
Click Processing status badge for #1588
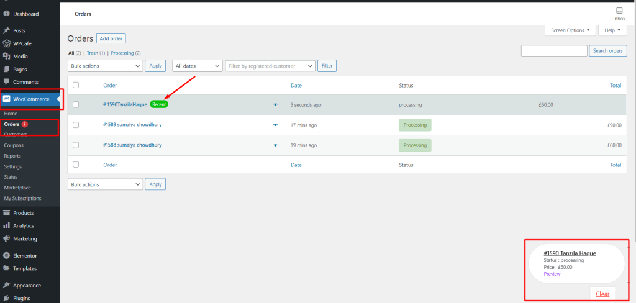click(415, 145)
